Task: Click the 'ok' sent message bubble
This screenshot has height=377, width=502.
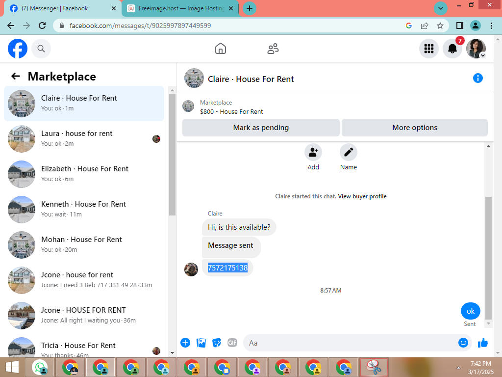Action: tap(470, 311)
